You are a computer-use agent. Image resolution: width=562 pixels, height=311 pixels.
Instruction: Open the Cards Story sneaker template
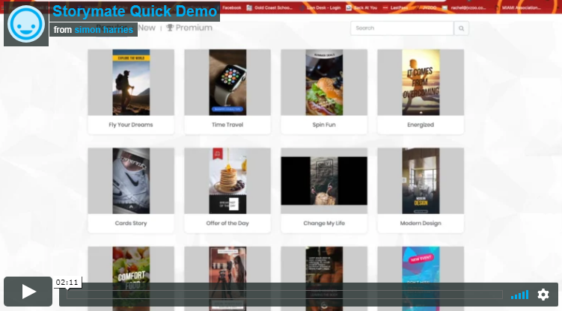tap(131, 181)
